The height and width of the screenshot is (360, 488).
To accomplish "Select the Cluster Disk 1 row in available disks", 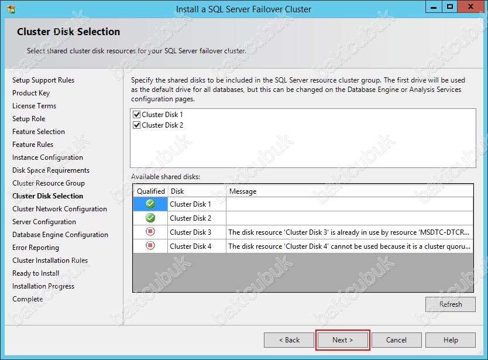I will 303,204.
